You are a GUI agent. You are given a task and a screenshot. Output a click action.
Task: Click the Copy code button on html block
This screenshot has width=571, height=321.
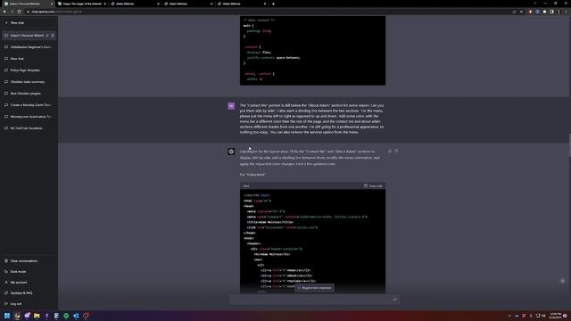click(x=373, y=186)
